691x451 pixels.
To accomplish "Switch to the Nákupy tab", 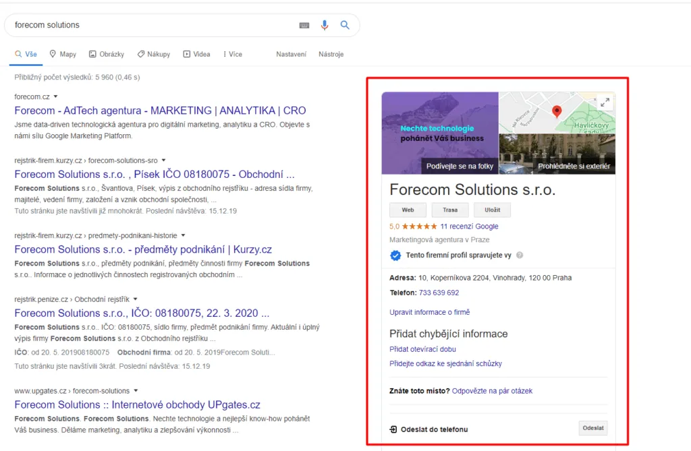I will [x=153, y=54].
